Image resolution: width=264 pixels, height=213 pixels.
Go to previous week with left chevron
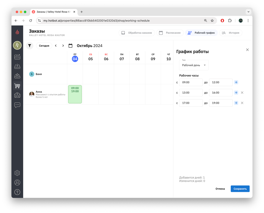pos(56,46)
